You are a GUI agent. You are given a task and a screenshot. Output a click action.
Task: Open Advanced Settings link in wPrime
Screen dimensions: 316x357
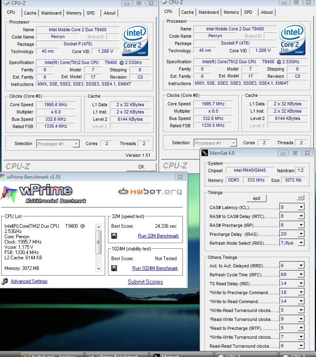pyautogui.click(x=29, y=281)
